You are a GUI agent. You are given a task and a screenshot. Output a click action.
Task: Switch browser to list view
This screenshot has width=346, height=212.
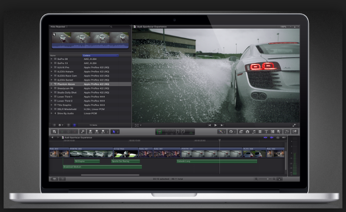pyautogui.click(x=75, y=125)
